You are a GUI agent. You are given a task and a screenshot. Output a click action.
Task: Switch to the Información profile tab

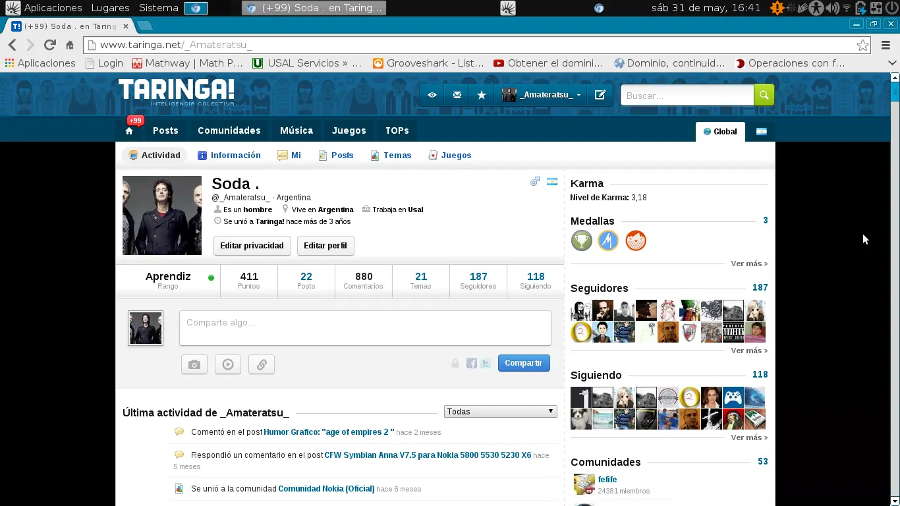[x=229, y=155]
